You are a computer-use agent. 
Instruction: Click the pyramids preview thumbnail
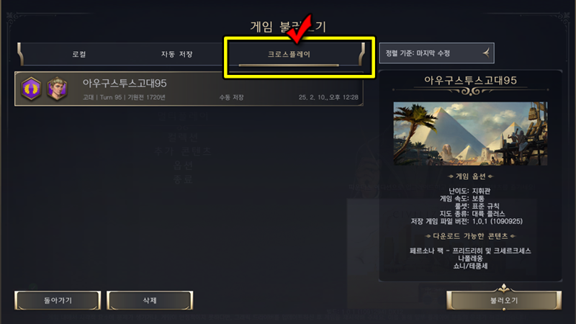(x=470, y=133)
